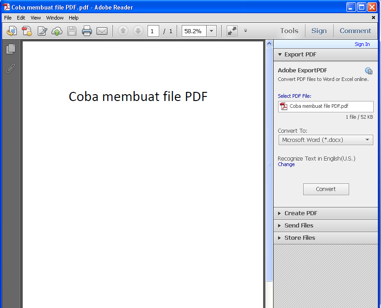
Task: Click the Convert button
Action: pyautogui.click(x=326, y=189)
